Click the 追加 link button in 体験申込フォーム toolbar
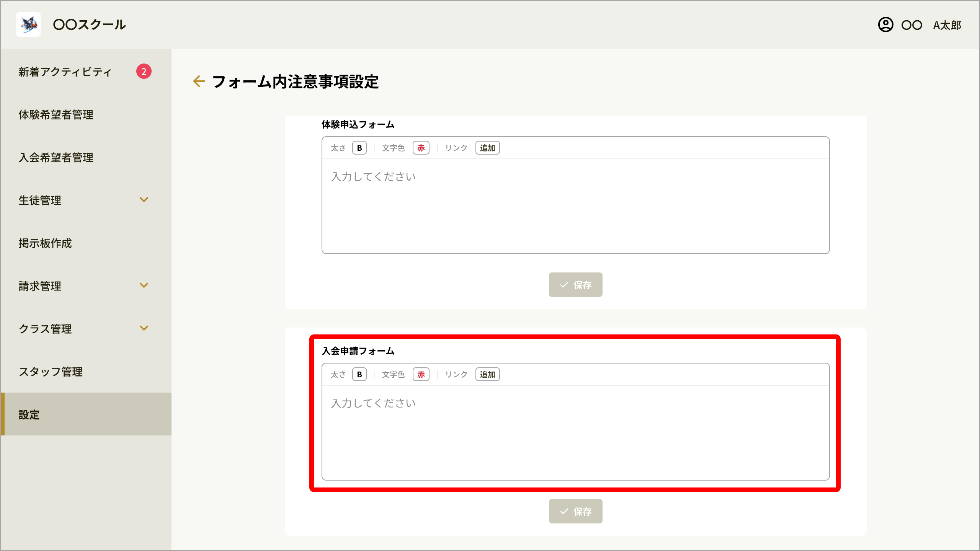 click(488, 148)
